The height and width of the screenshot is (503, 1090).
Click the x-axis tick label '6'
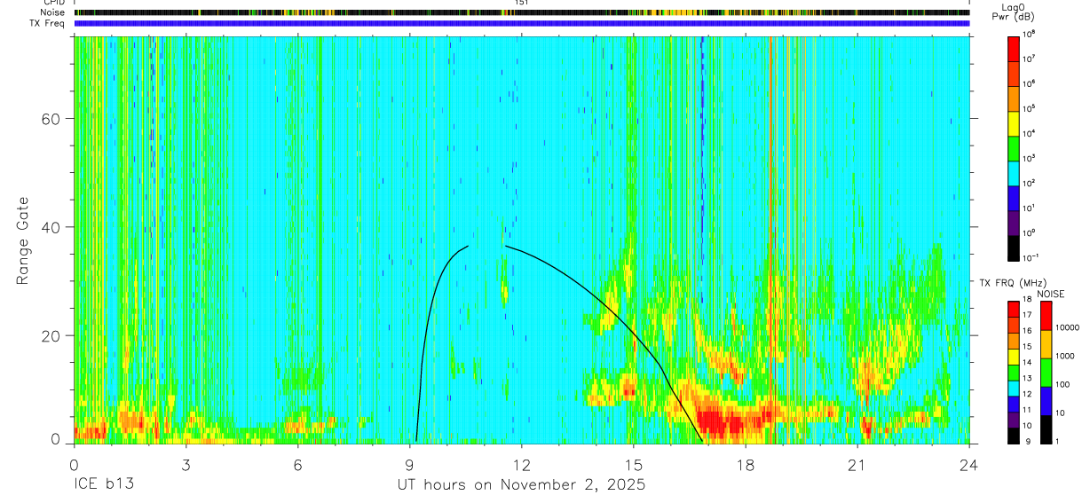pyautogui.click(x=297, y=464)
